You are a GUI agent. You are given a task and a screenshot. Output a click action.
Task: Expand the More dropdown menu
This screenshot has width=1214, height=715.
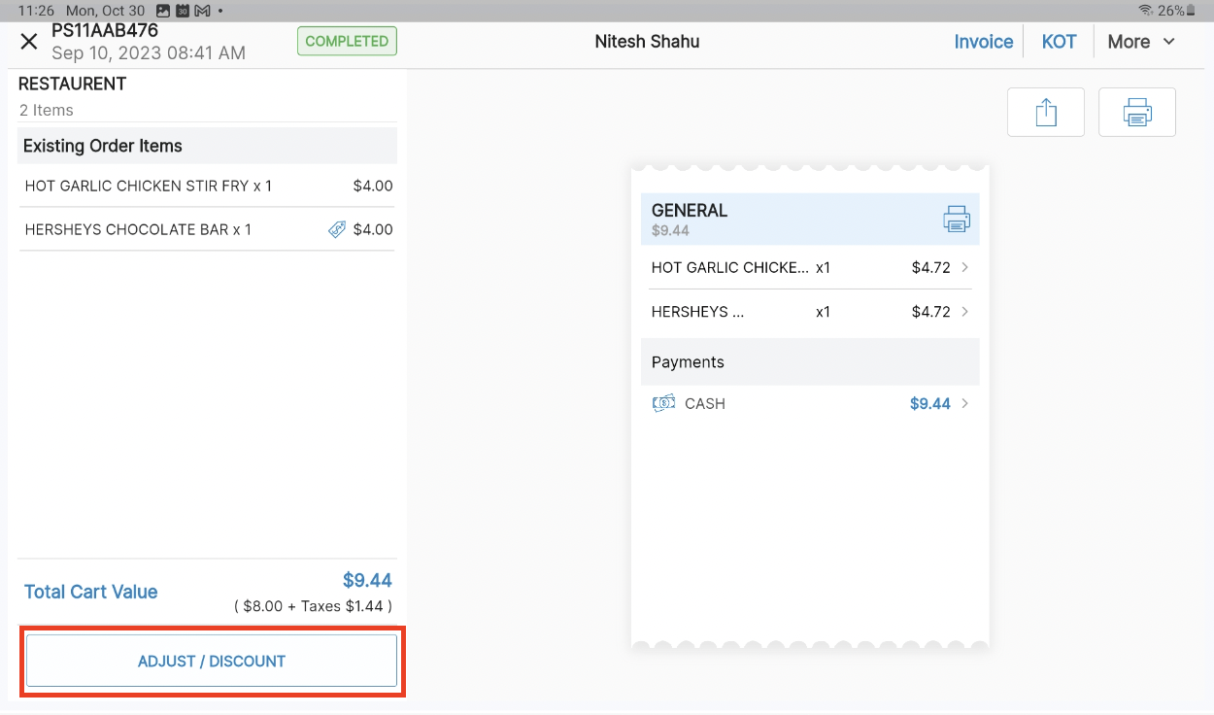(1141, 42)
